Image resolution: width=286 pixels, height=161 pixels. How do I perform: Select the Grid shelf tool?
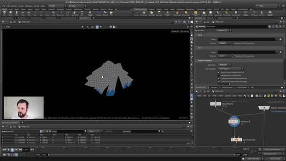[x=29, y=13]
